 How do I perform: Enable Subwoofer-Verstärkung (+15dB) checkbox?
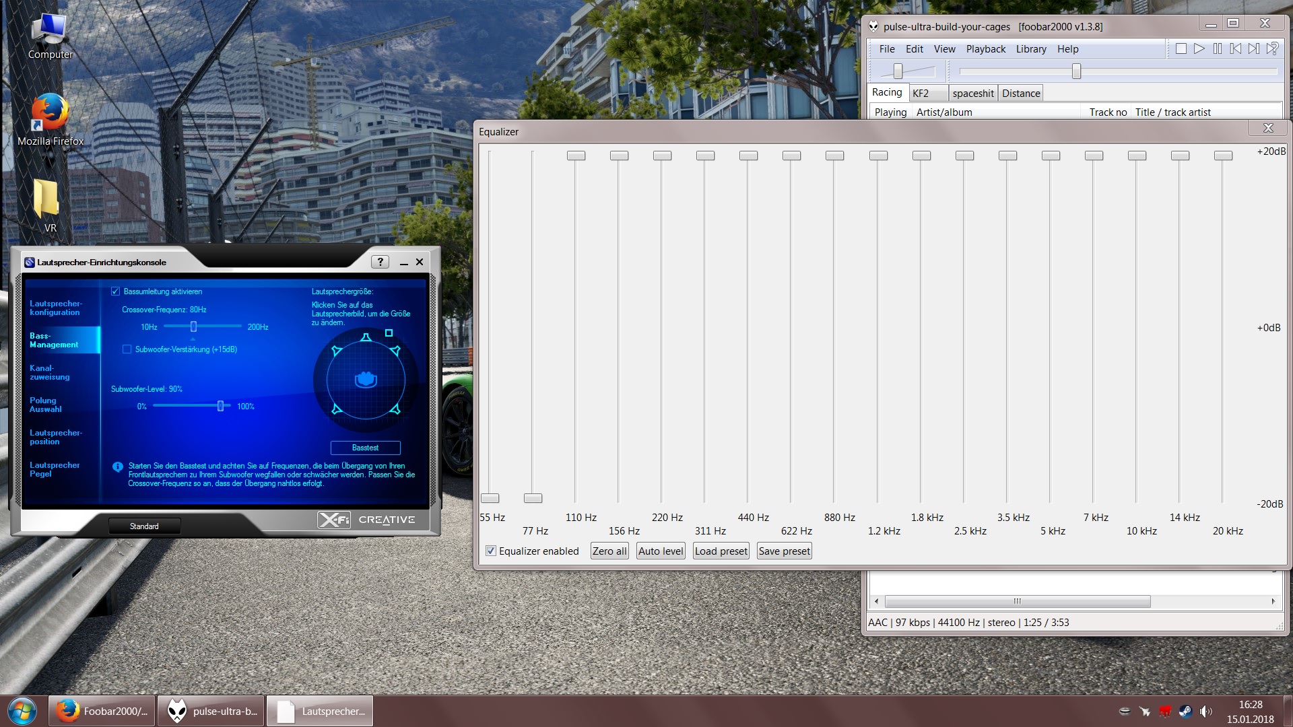pyautogui.click(x=127, y=349)
